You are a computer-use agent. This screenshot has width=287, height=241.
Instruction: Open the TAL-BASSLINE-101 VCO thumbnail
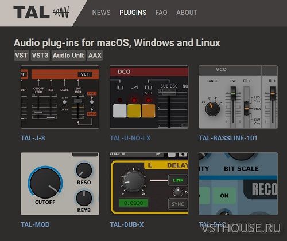click(238, 97)
